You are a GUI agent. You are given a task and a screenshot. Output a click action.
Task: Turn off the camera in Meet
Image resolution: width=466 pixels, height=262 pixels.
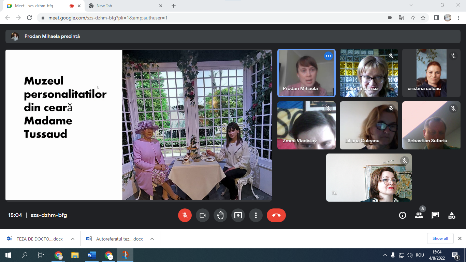[203, 215]
